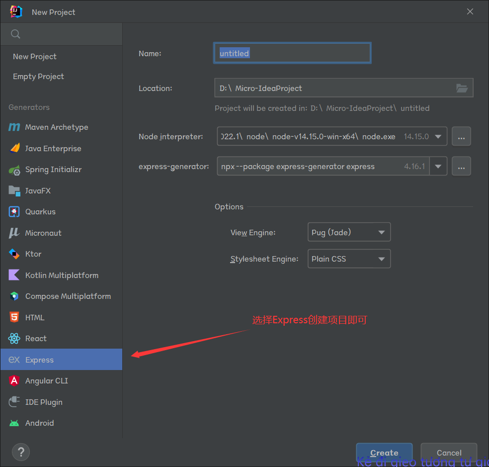Click the Java Enterprise icon

pyautogui.click(x=14, y=148)
